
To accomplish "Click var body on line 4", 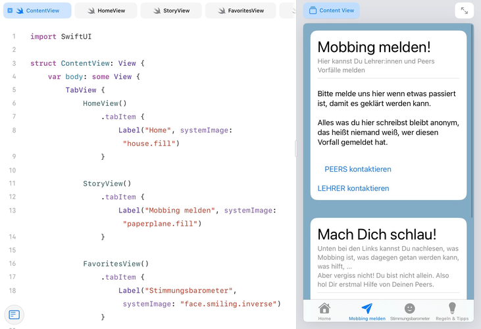I will pos(65,76).
